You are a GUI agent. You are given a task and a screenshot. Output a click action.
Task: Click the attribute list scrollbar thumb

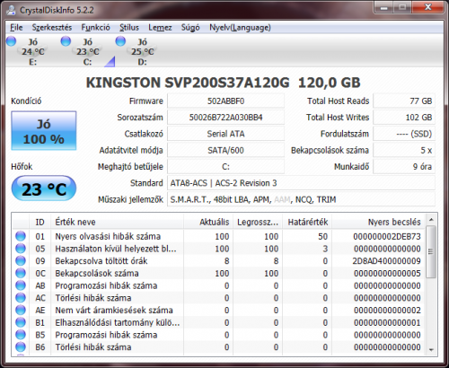pos(431,252)
